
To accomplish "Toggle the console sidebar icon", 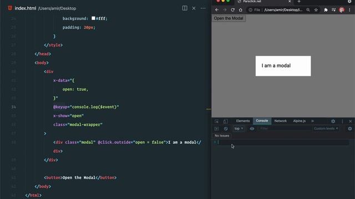I will click(216, 129).
